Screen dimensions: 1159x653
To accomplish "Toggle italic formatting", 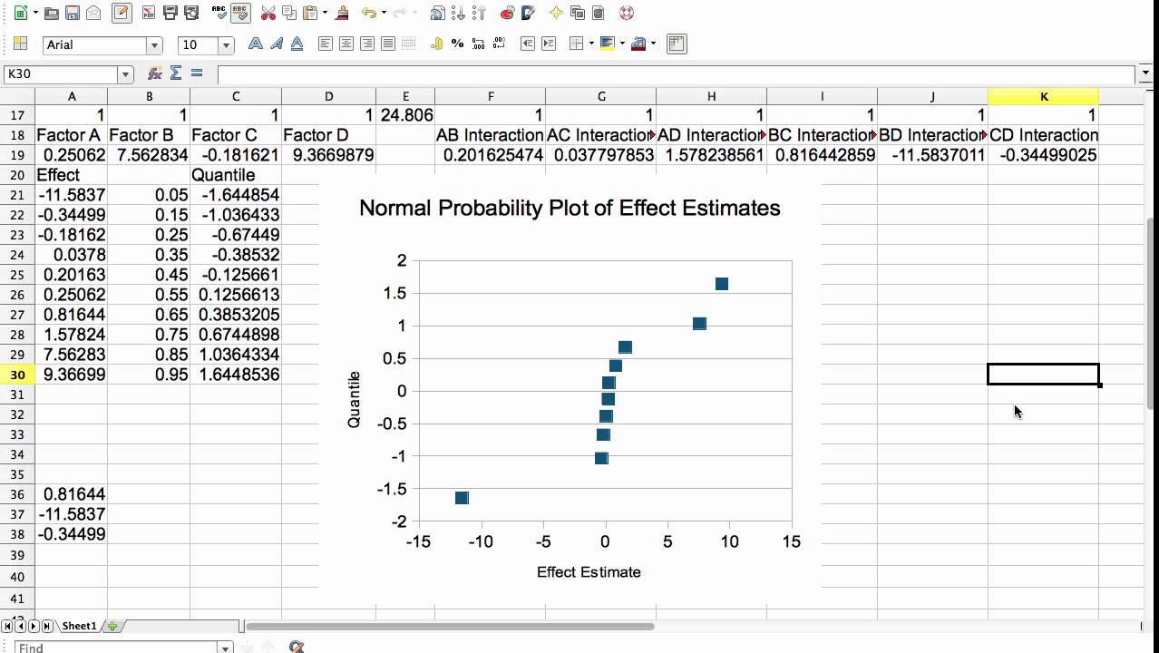I will [276, 44].
